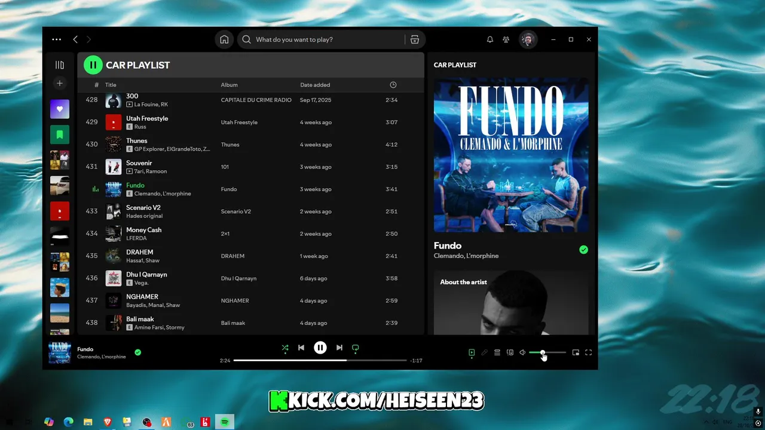Open the LFERDA artist link

(136, 238)
